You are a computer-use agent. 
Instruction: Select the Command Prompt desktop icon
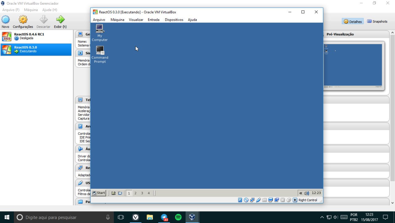tap(100, 55)
